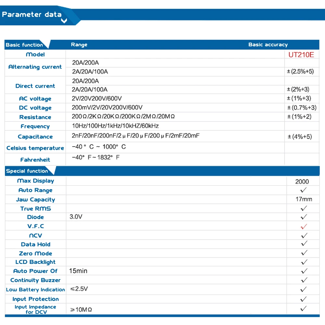The image size is (325, 325).
Task: Click the Jaw Capacity 17mm value
Action: 304,199
